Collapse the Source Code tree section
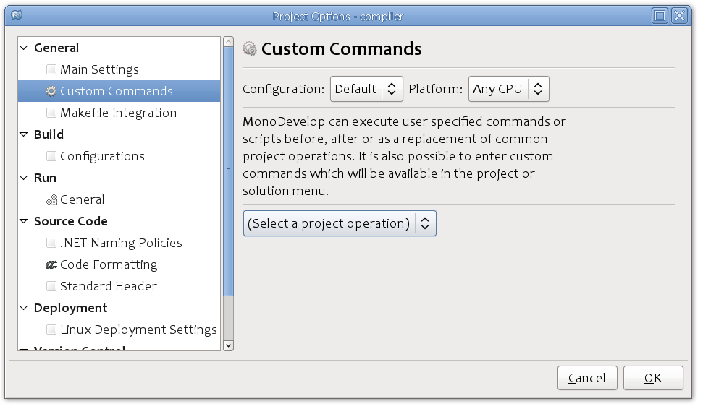Viewport: 703px width, 409px height. click(x=24, y=221)
